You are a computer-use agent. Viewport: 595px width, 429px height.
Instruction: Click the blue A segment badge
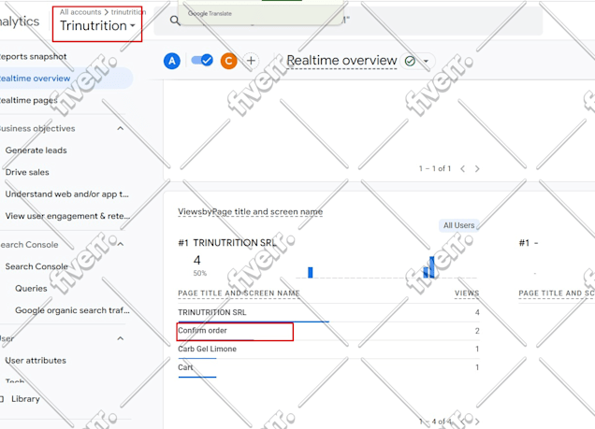[172, 61]
